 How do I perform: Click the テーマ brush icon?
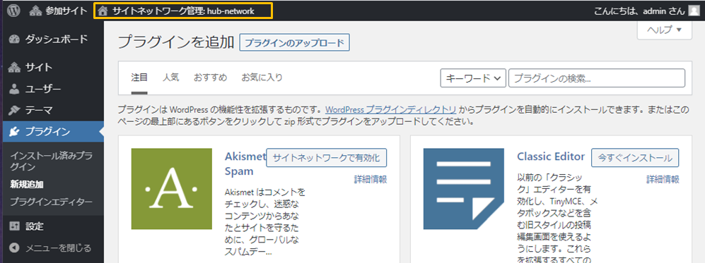pyautogui.click(x=14, y=110)
